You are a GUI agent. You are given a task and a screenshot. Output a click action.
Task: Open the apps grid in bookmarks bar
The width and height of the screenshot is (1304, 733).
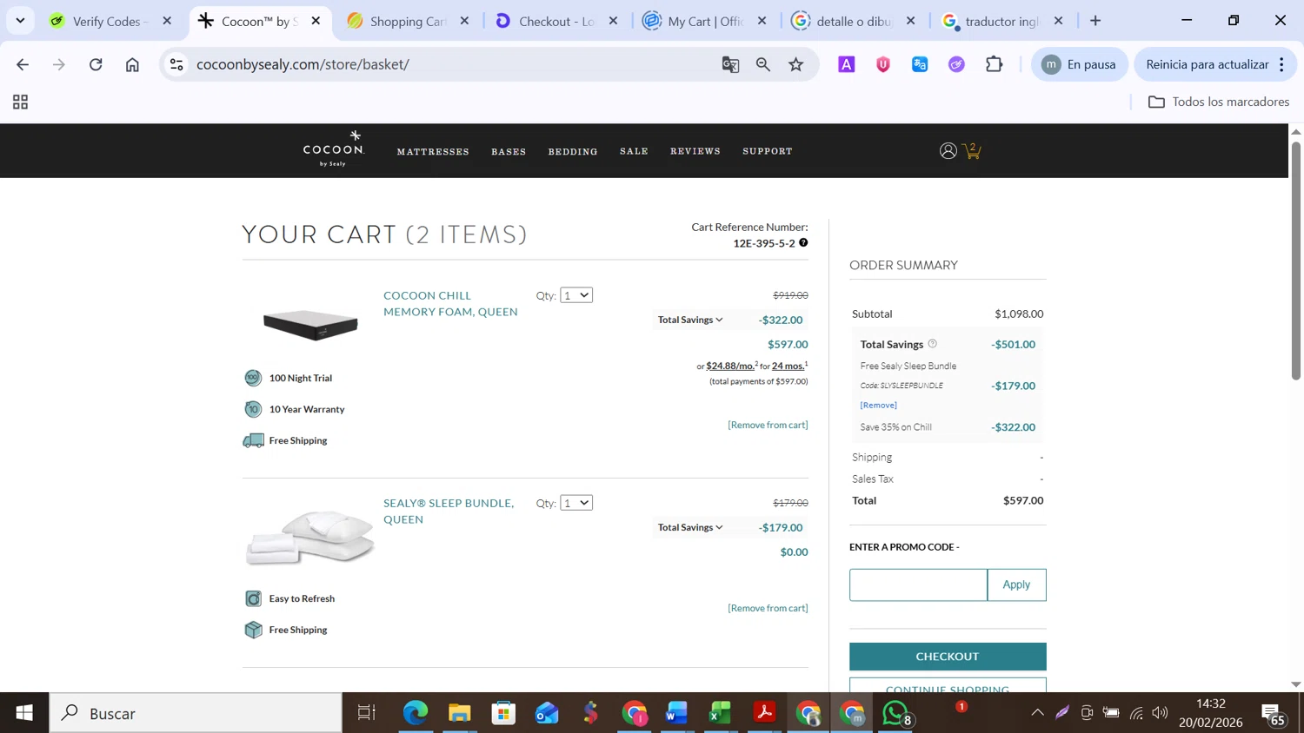(x=21, y=102)
